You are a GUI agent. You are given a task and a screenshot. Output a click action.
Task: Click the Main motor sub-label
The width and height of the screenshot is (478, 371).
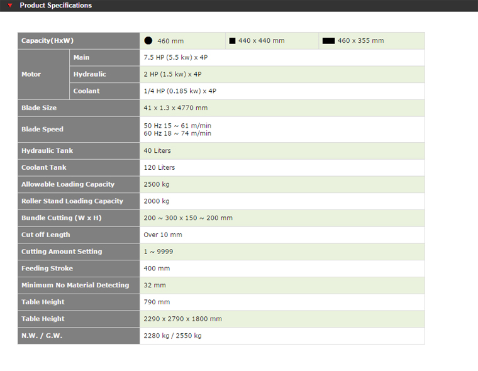click(x=81, y=57)
